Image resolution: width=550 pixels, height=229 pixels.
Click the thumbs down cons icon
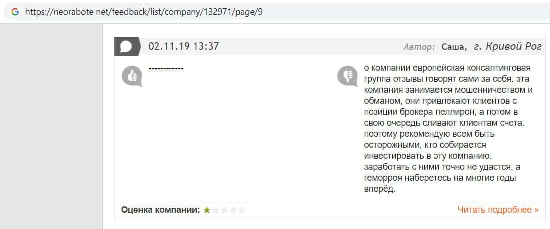[x=347, y=76]
